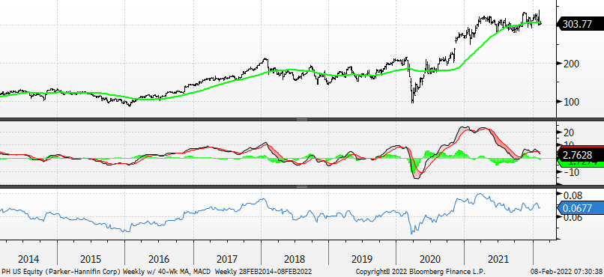The image size is (604, 277).
Task: Click the 2.7628 MACD value tag
Action: 580,155
